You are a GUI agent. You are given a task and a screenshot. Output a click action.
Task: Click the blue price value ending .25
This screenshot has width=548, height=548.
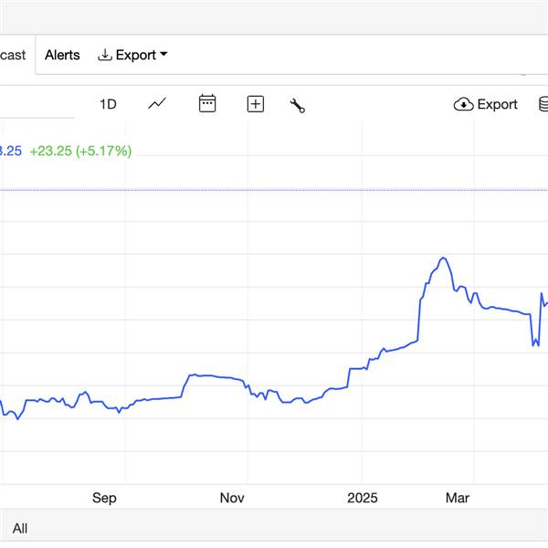(x=11, y=151)
